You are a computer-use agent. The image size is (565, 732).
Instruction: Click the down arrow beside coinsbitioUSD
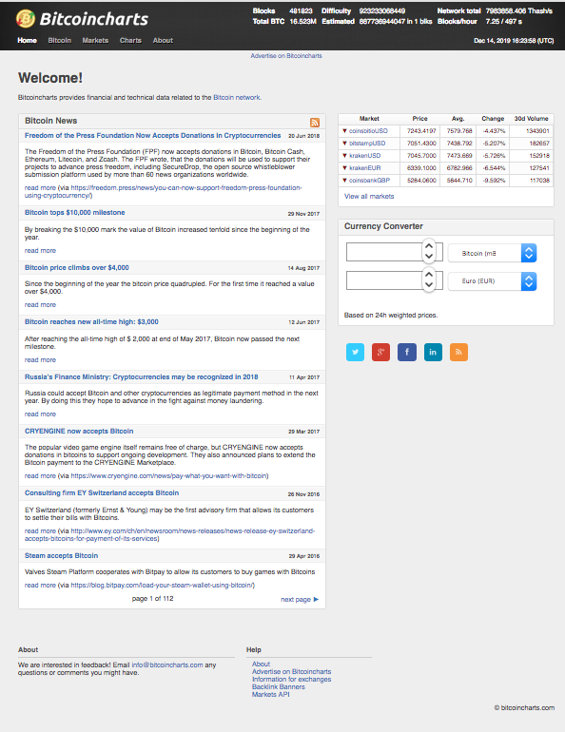(344, 131)
